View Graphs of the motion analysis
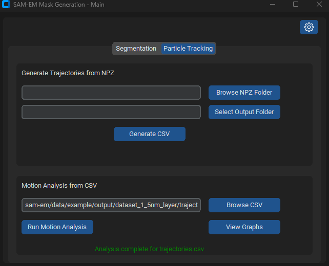Viewport: 329px width, 266px height. [244, 227]
